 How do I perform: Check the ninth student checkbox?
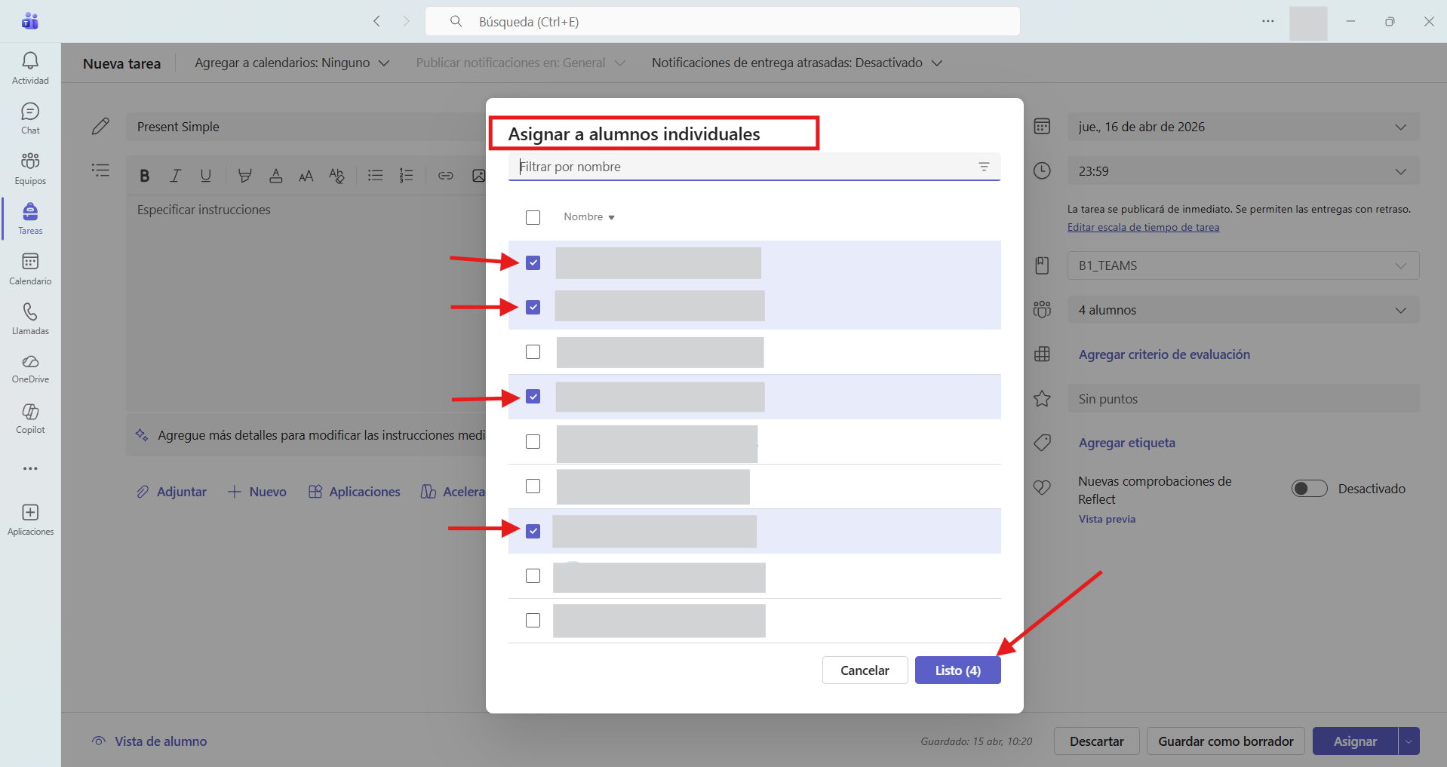pyautogui.click(x=533, y=621)
